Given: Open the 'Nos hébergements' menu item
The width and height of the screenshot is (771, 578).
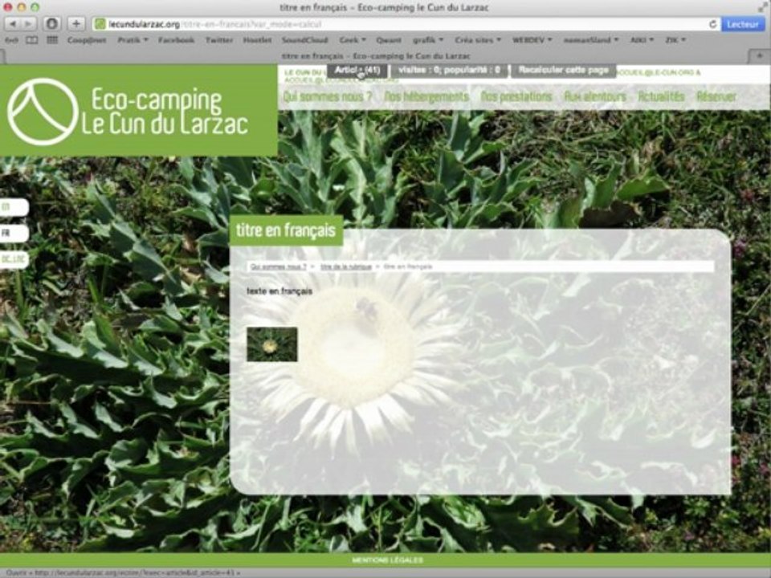Looking at the screenshot, I should [x=426, y=97].
